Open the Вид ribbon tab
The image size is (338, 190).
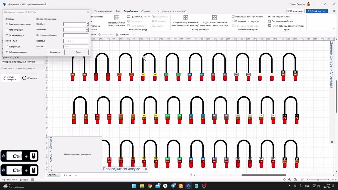118,11
